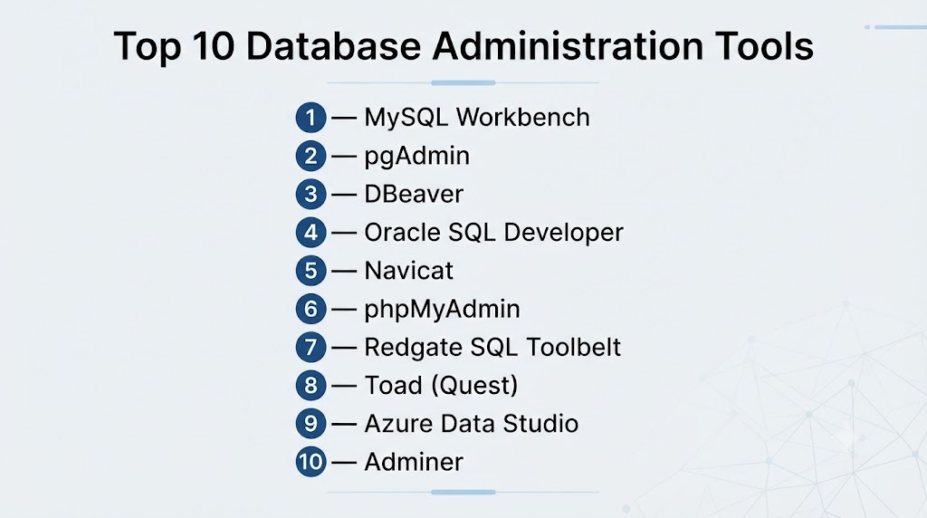Click the number 1 badge beside MySQL Workbench

tap(311, 117)
